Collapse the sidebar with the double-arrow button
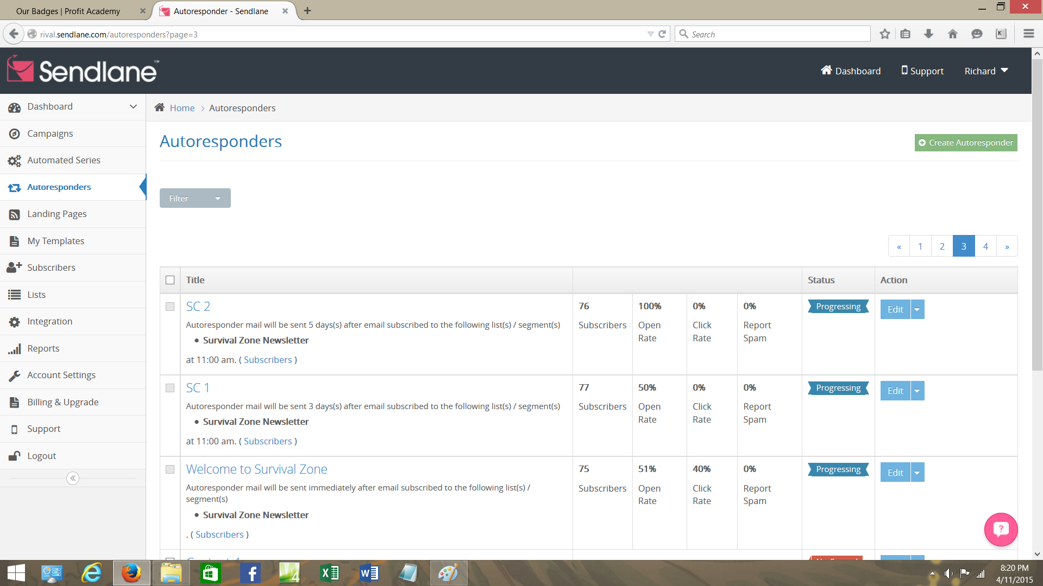 click(72, 478)
